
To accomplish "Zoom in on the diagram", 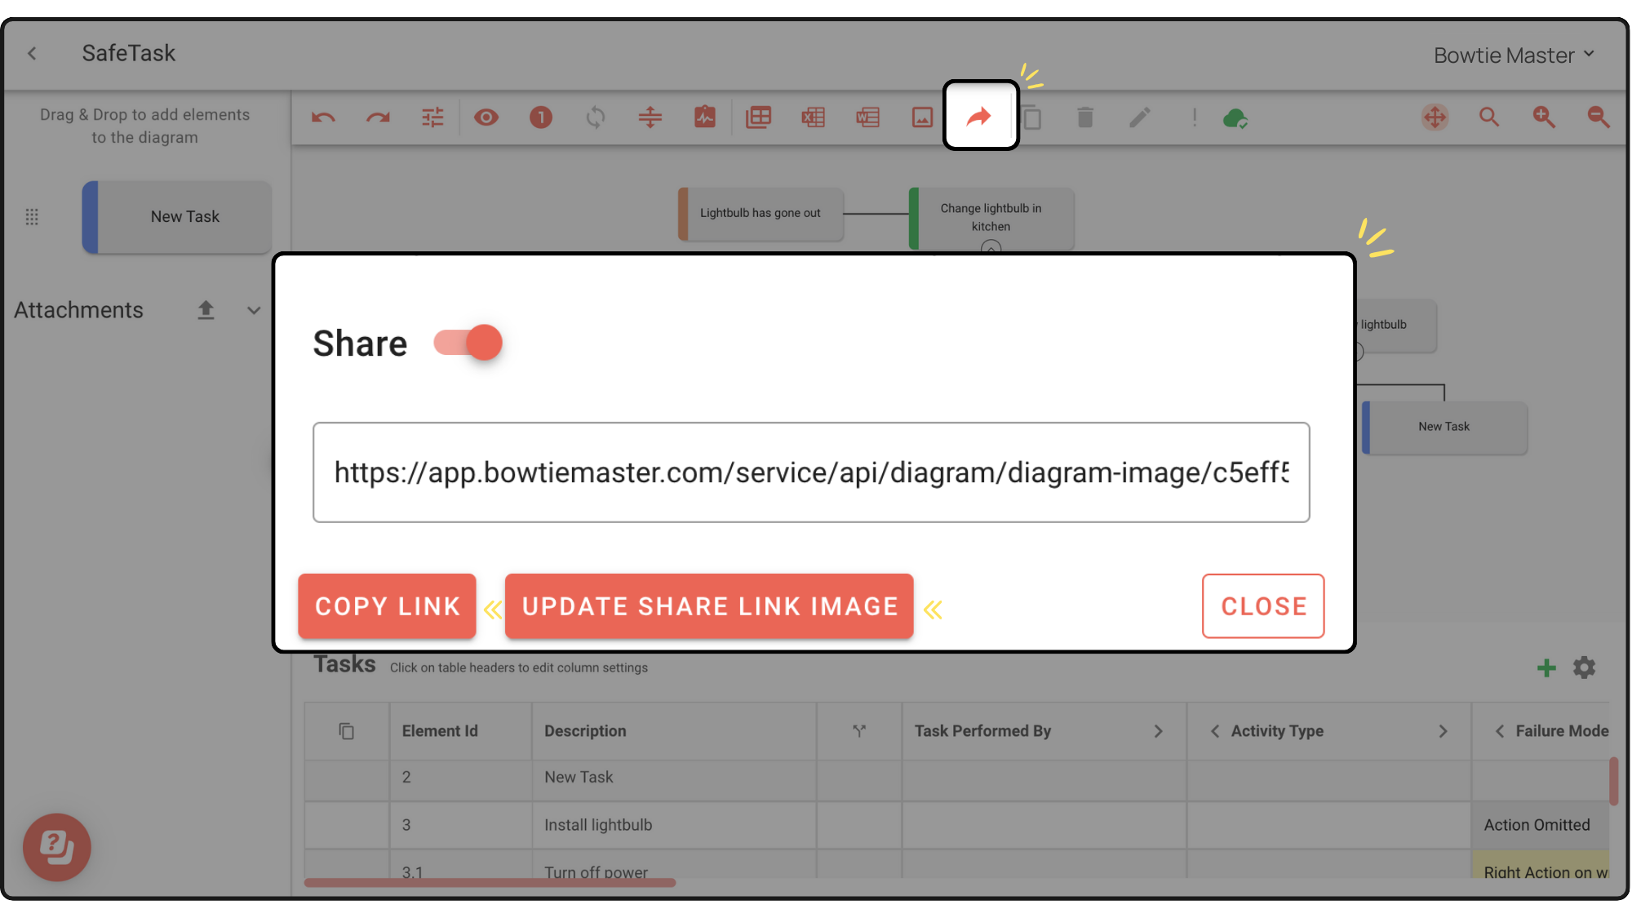I will coord(1543,118).
